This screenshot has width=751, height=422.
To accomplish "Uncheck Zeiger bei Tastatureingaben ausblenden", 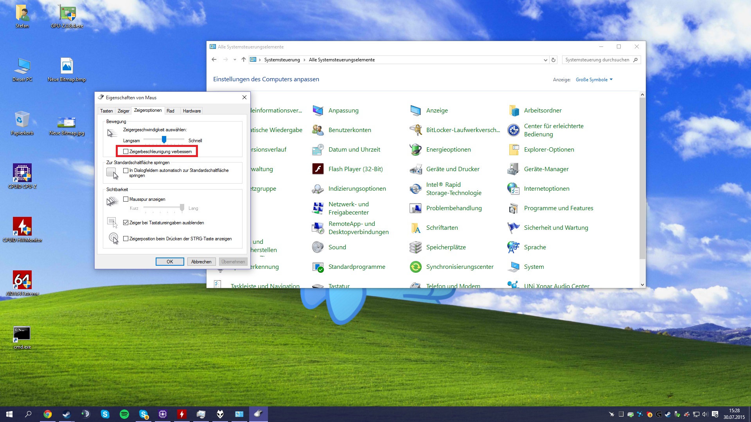I will point(126,223).
